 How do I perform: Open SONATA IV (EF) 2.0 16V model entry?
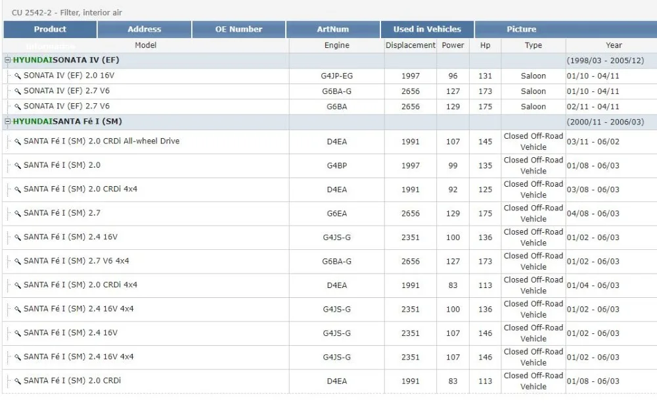[69, 76]
